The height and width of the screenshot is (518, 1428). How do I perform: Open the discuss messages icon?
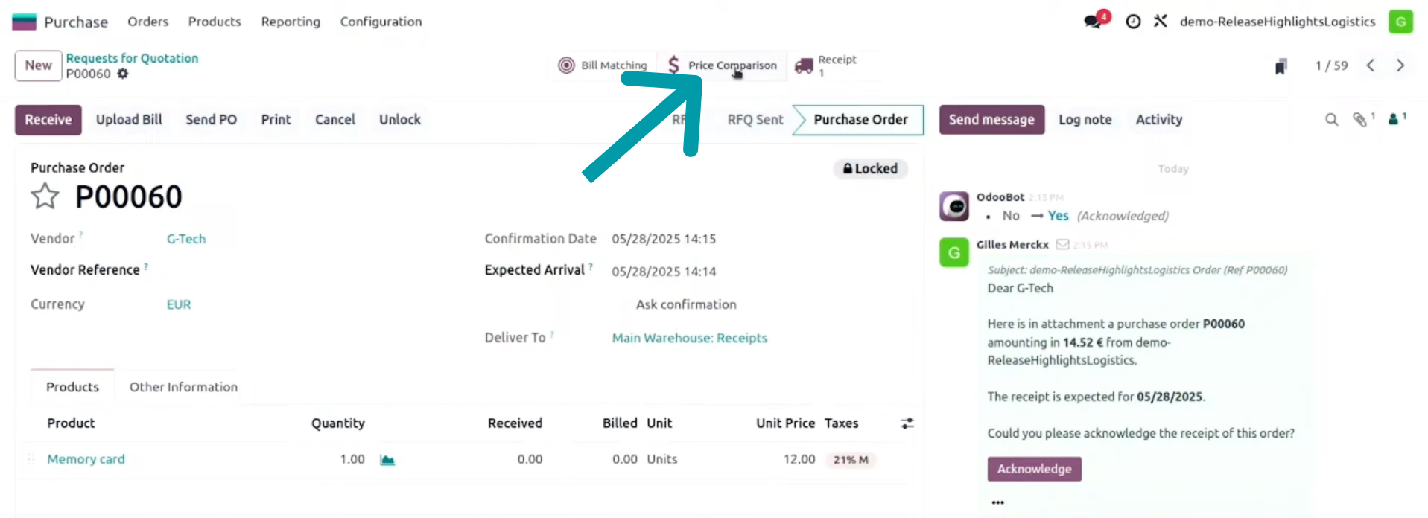click(1094, 21)
